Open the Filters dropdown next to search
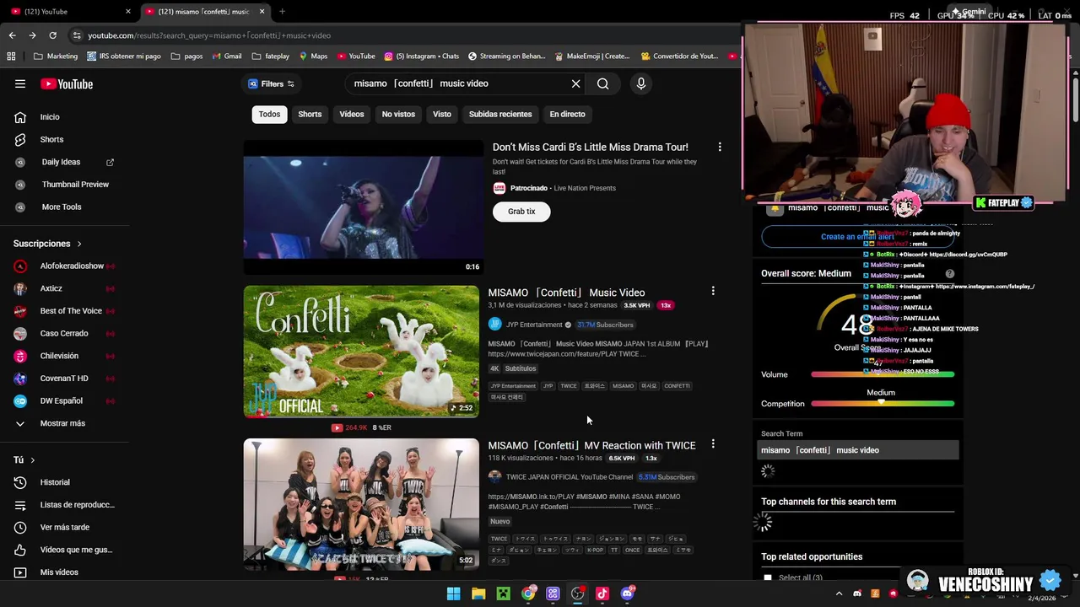Viewport: 1080px width, 607px height. tap(271, 83)
